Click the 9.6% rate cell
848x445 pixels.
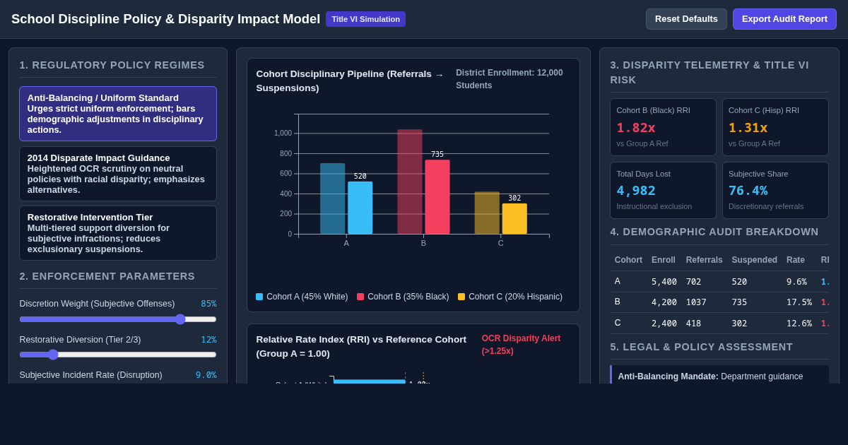[796, 281]
